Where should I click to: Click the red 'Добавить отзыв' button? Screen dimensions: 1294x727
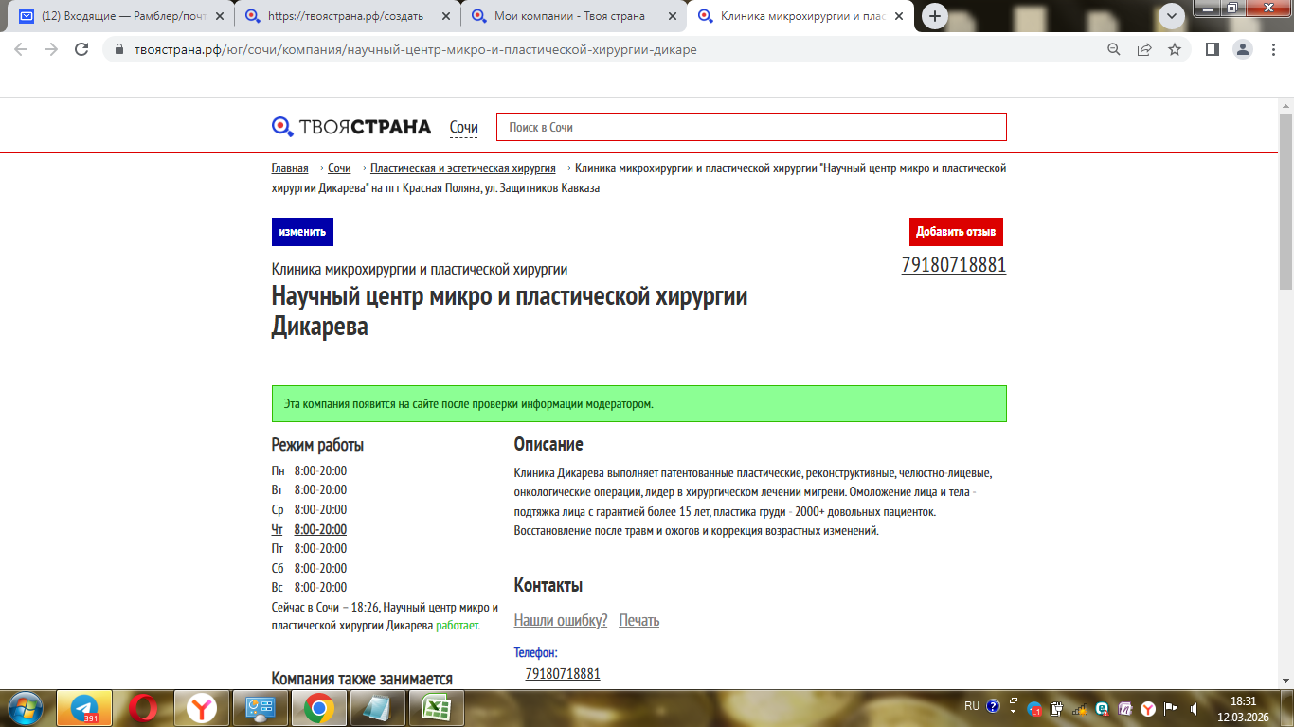pos(956,232)
